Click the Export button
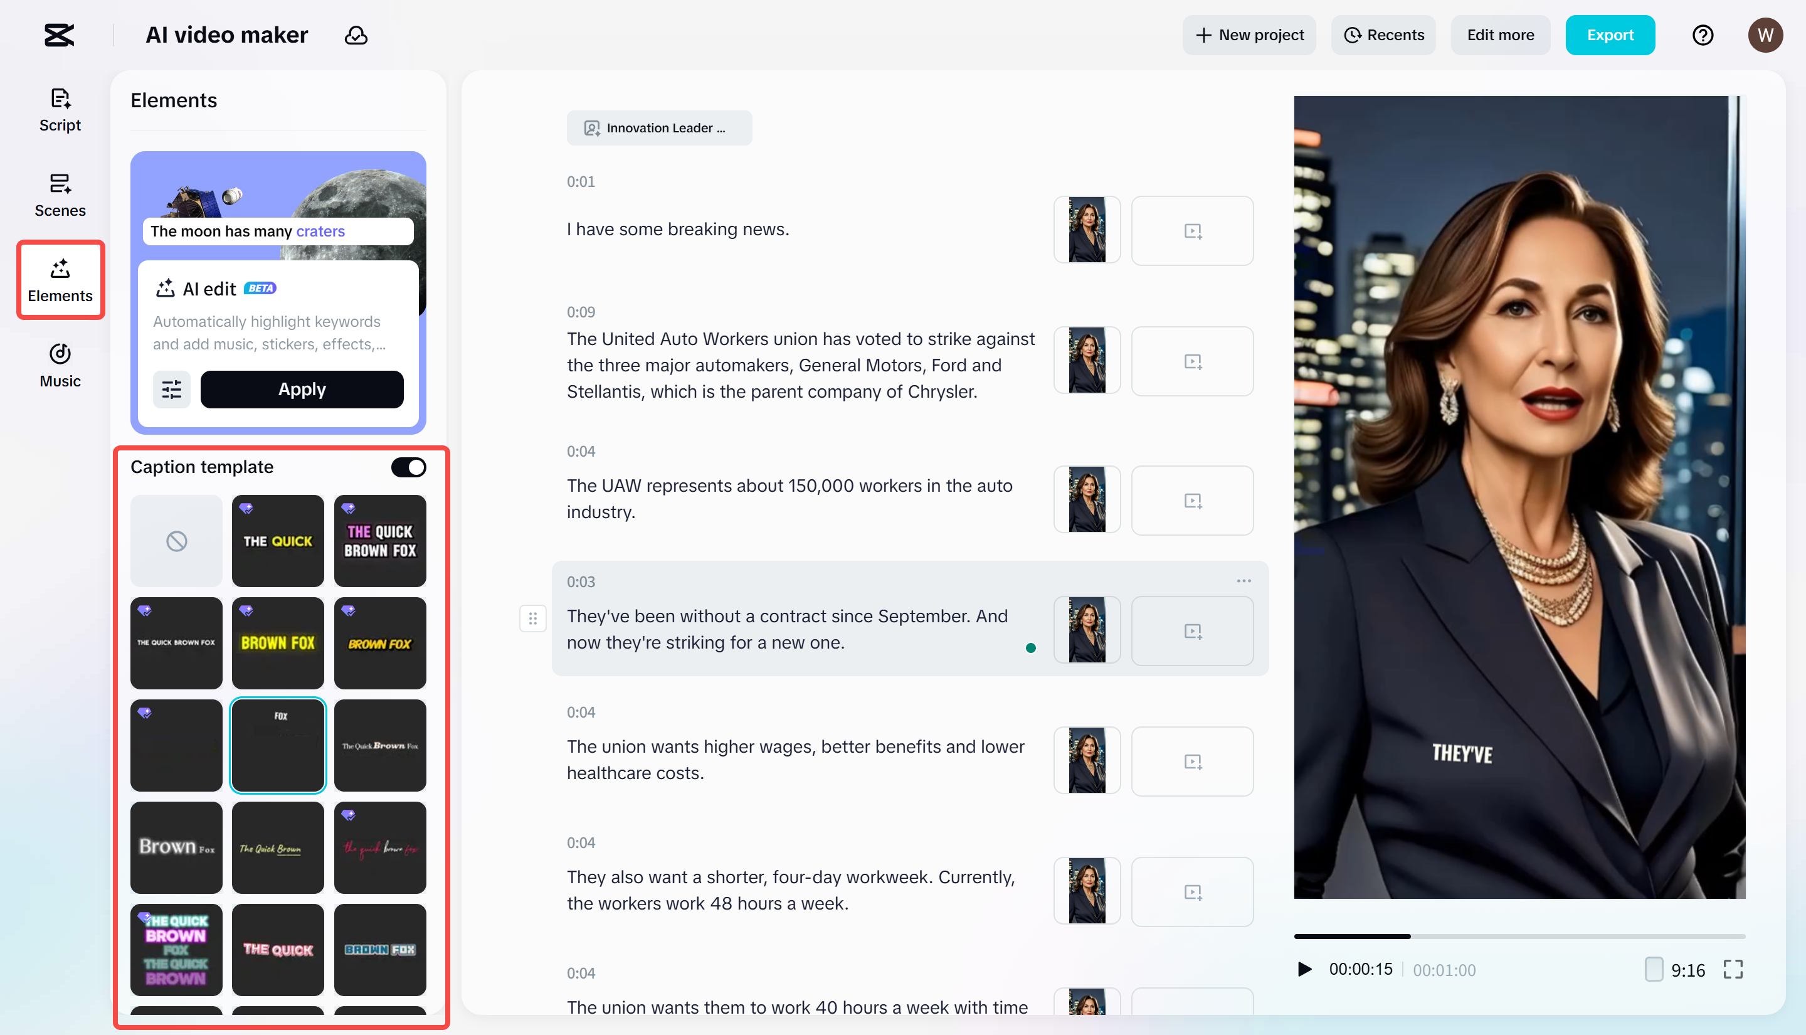The image size is (1806, 1035). (x=1610, y=35)
